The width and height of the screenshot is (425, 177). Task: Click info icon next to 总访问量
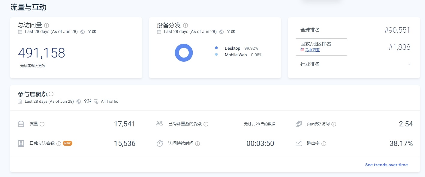pyautogui.click(x=47, y=25)
